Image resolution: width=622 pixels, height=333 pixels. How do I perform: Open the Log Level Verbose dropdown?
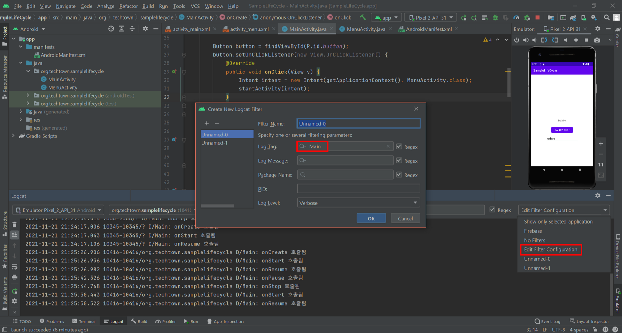point(358,203)
